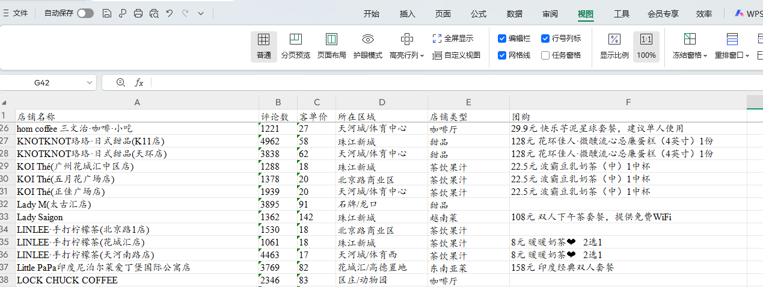Expand the name box dropdown arrow
Image resolution: width=763 pixels, height=287 pixels.
(x=90, y=82)
